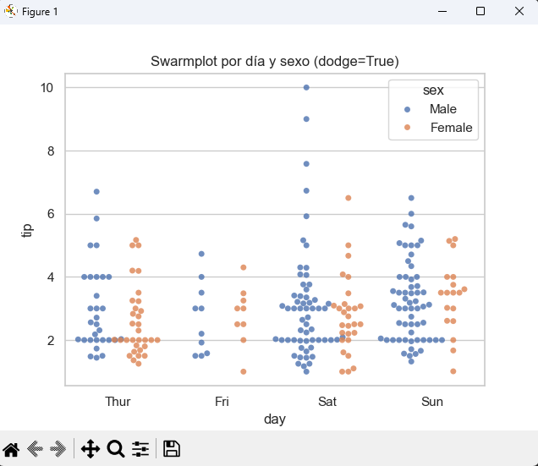Click the 'sex' legend title
The width and height of the screenshot is (538, 466).
434,90
